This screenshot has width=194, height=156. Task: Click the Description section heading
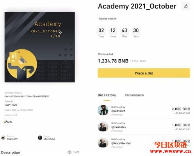click(x=11, y=152)
